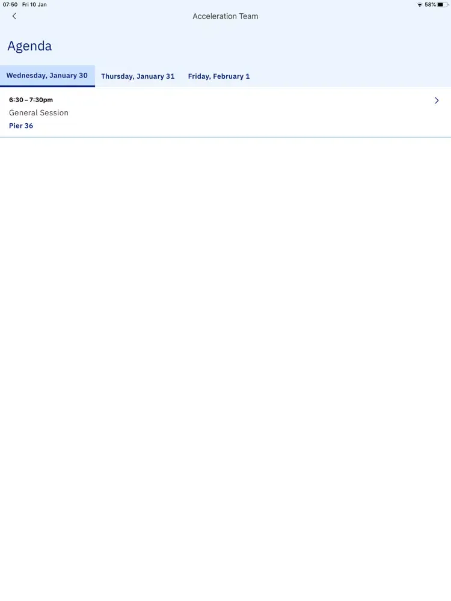Go back using the back arrow

pyautogui.click(x=14, y=16)
